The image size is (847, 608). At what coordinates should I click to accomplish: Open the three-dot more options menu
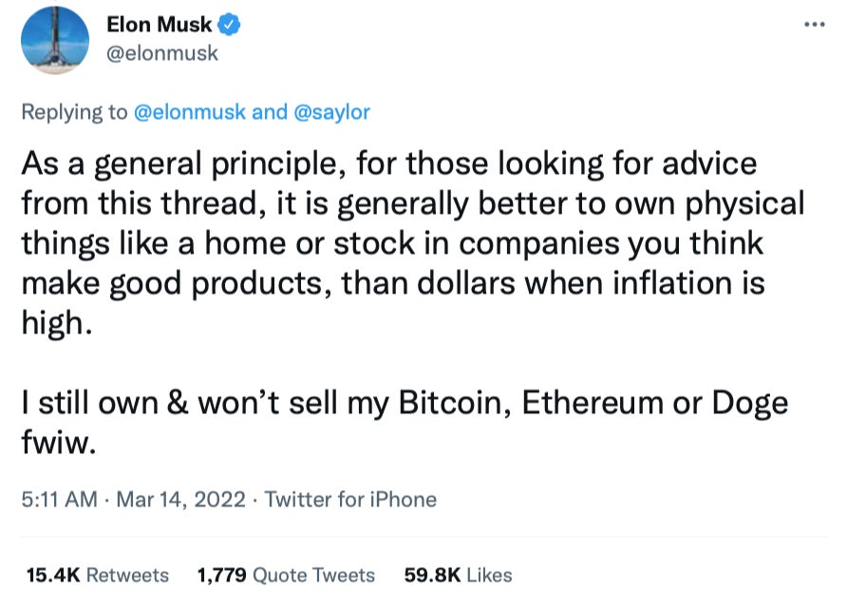[x=814, y=25]
